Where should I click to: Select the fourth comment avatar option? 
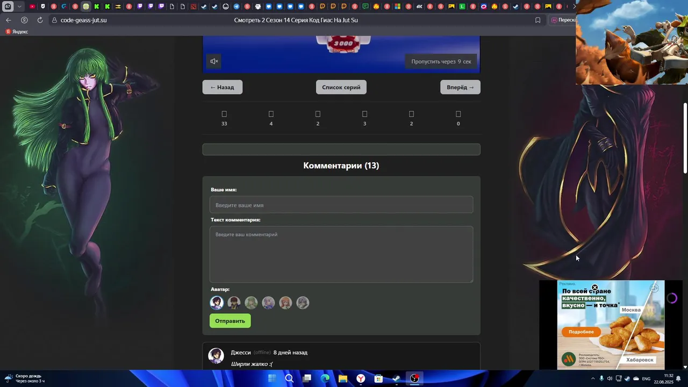point(268,303)
